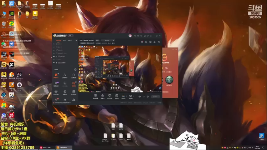Click the bell notification icon above preview
The image size is (267, 150).
[x=155, y=42]
